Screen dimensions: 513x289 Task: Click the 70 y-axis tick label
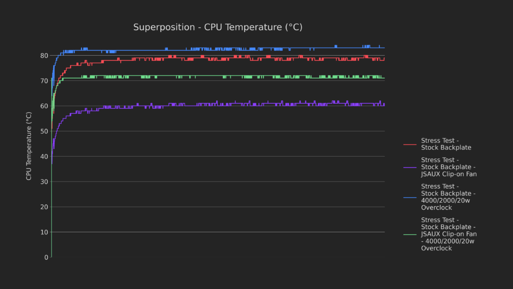[45, 81]
